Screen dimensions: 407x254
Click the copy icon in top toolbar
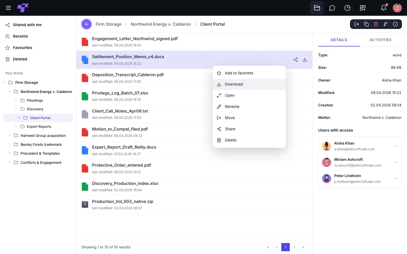(366, 24)
